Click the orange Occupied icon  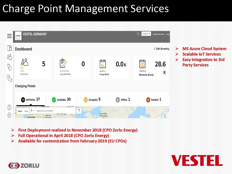pos(86,100)
